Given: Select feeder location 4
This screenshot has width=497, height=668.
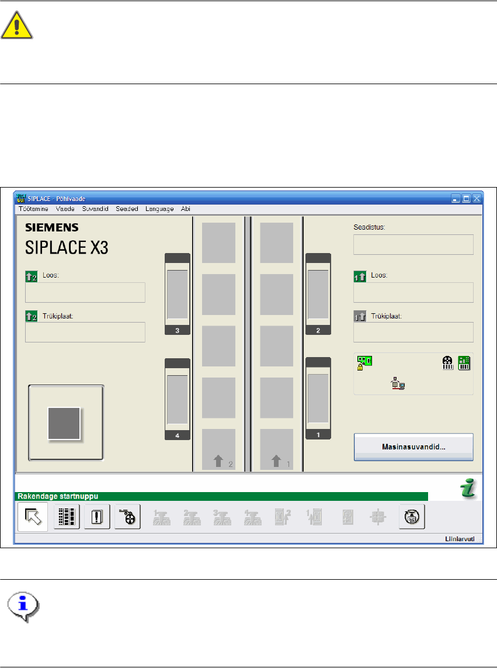Looking at the screenshot, I should tap(177, 399).
